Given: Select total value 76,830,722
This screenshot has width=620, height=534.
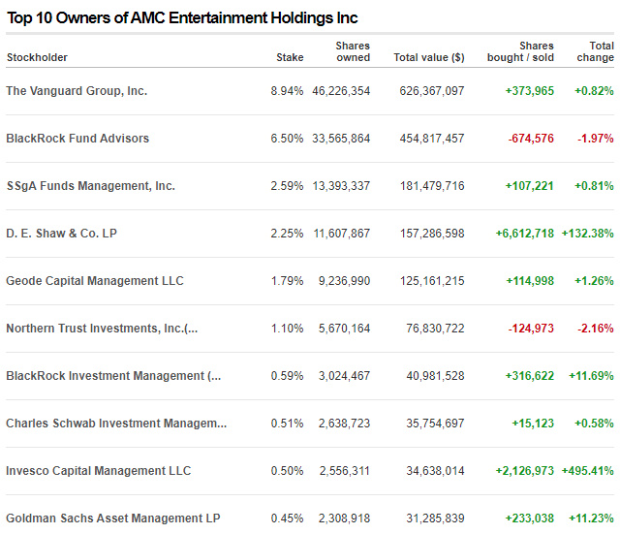Looking at the screenshot, I should pyautogui.click(x=435, y=329).
